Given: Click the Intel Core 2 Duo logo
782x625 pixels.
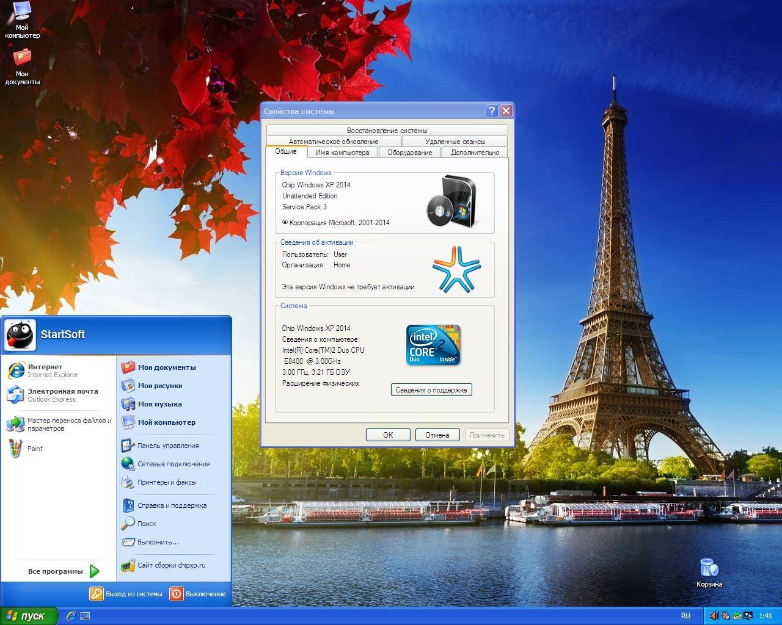Looking at the screenshot, I should [433, 345].
